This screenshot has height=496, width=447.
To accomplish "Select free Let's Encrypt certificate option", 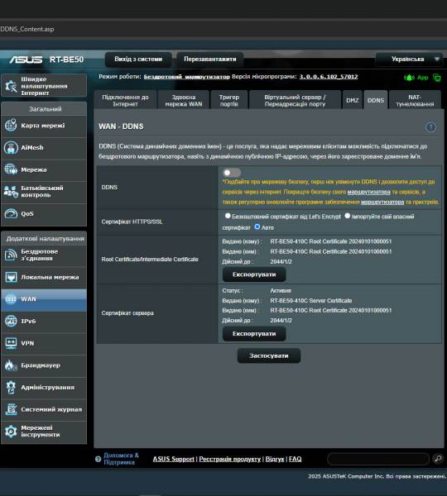I will coord(228,216).
